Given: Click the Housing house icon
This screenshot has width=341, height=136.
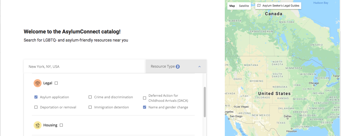Looking at the screenshot, I should pyautogui.click(x=37, y=125).
